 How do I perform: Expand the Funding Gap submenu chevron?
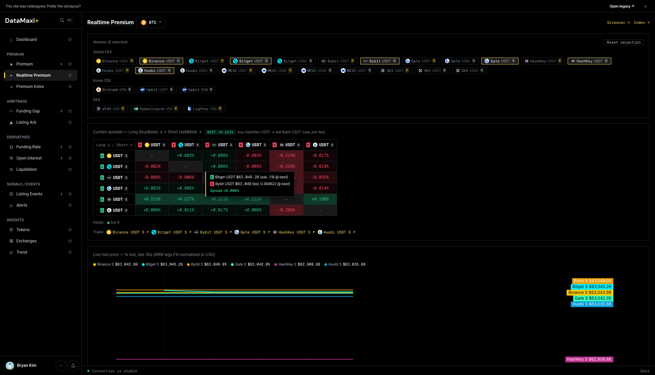click(x=61, y=111)
